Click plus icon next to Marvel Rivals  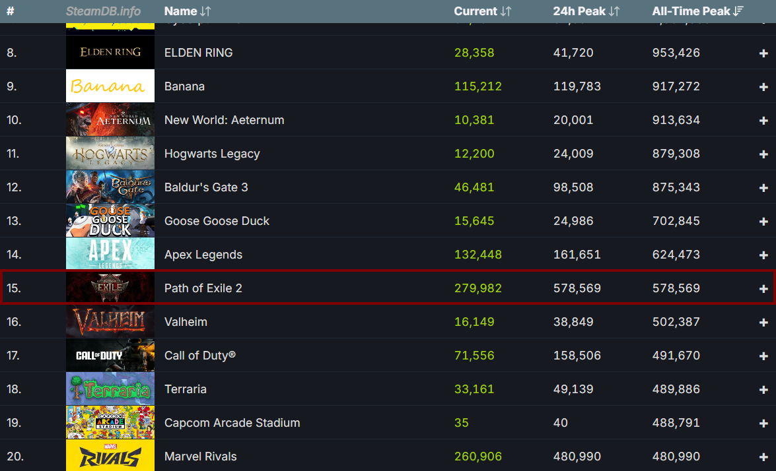click(x=763, y=456)
